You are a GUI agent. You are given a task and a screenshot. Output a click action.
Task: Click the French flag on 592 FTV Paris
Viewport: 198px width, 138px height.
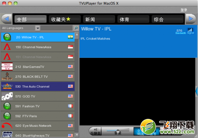[71, 116]
